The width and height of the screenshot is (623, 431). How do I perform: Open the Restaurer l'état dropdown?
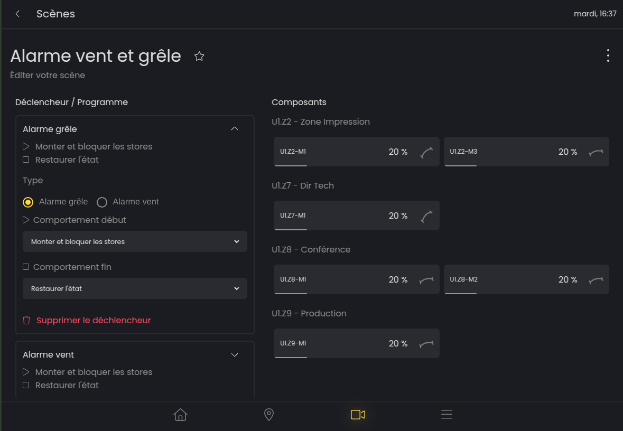pos(135,289)
